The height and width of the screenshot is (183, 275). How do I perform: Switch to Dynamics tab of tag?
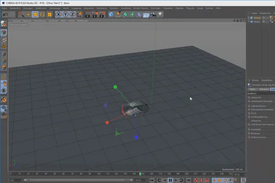[x=264, y=89]
